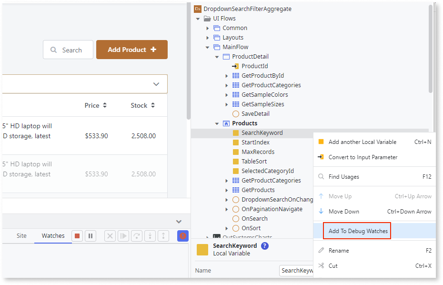443x285 pixels.
Task: Collapse the Products screen node
Action: point(217,123)
